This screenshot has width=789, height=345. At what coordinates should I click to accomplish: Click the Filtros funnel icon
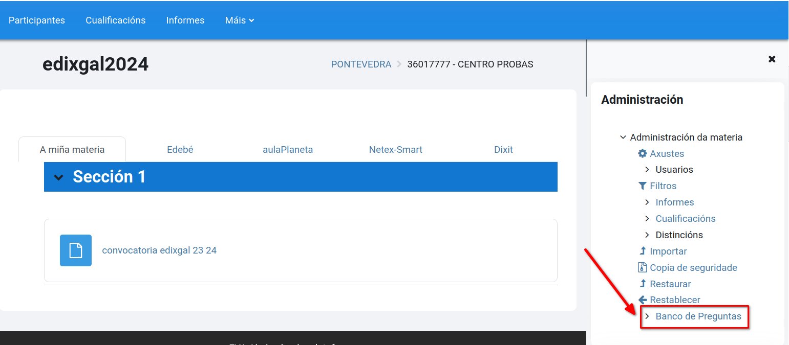click(645, 186)
